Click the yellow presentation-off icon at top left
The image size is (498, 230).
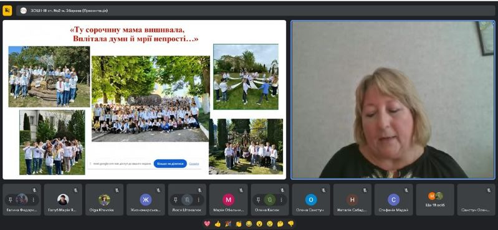(x=7, y=11)
